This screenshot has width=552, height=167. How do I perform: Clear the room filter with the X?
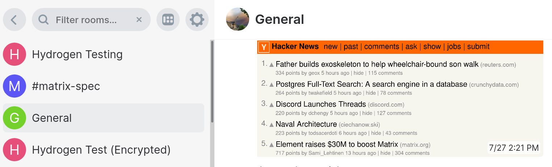click(139, 20)
